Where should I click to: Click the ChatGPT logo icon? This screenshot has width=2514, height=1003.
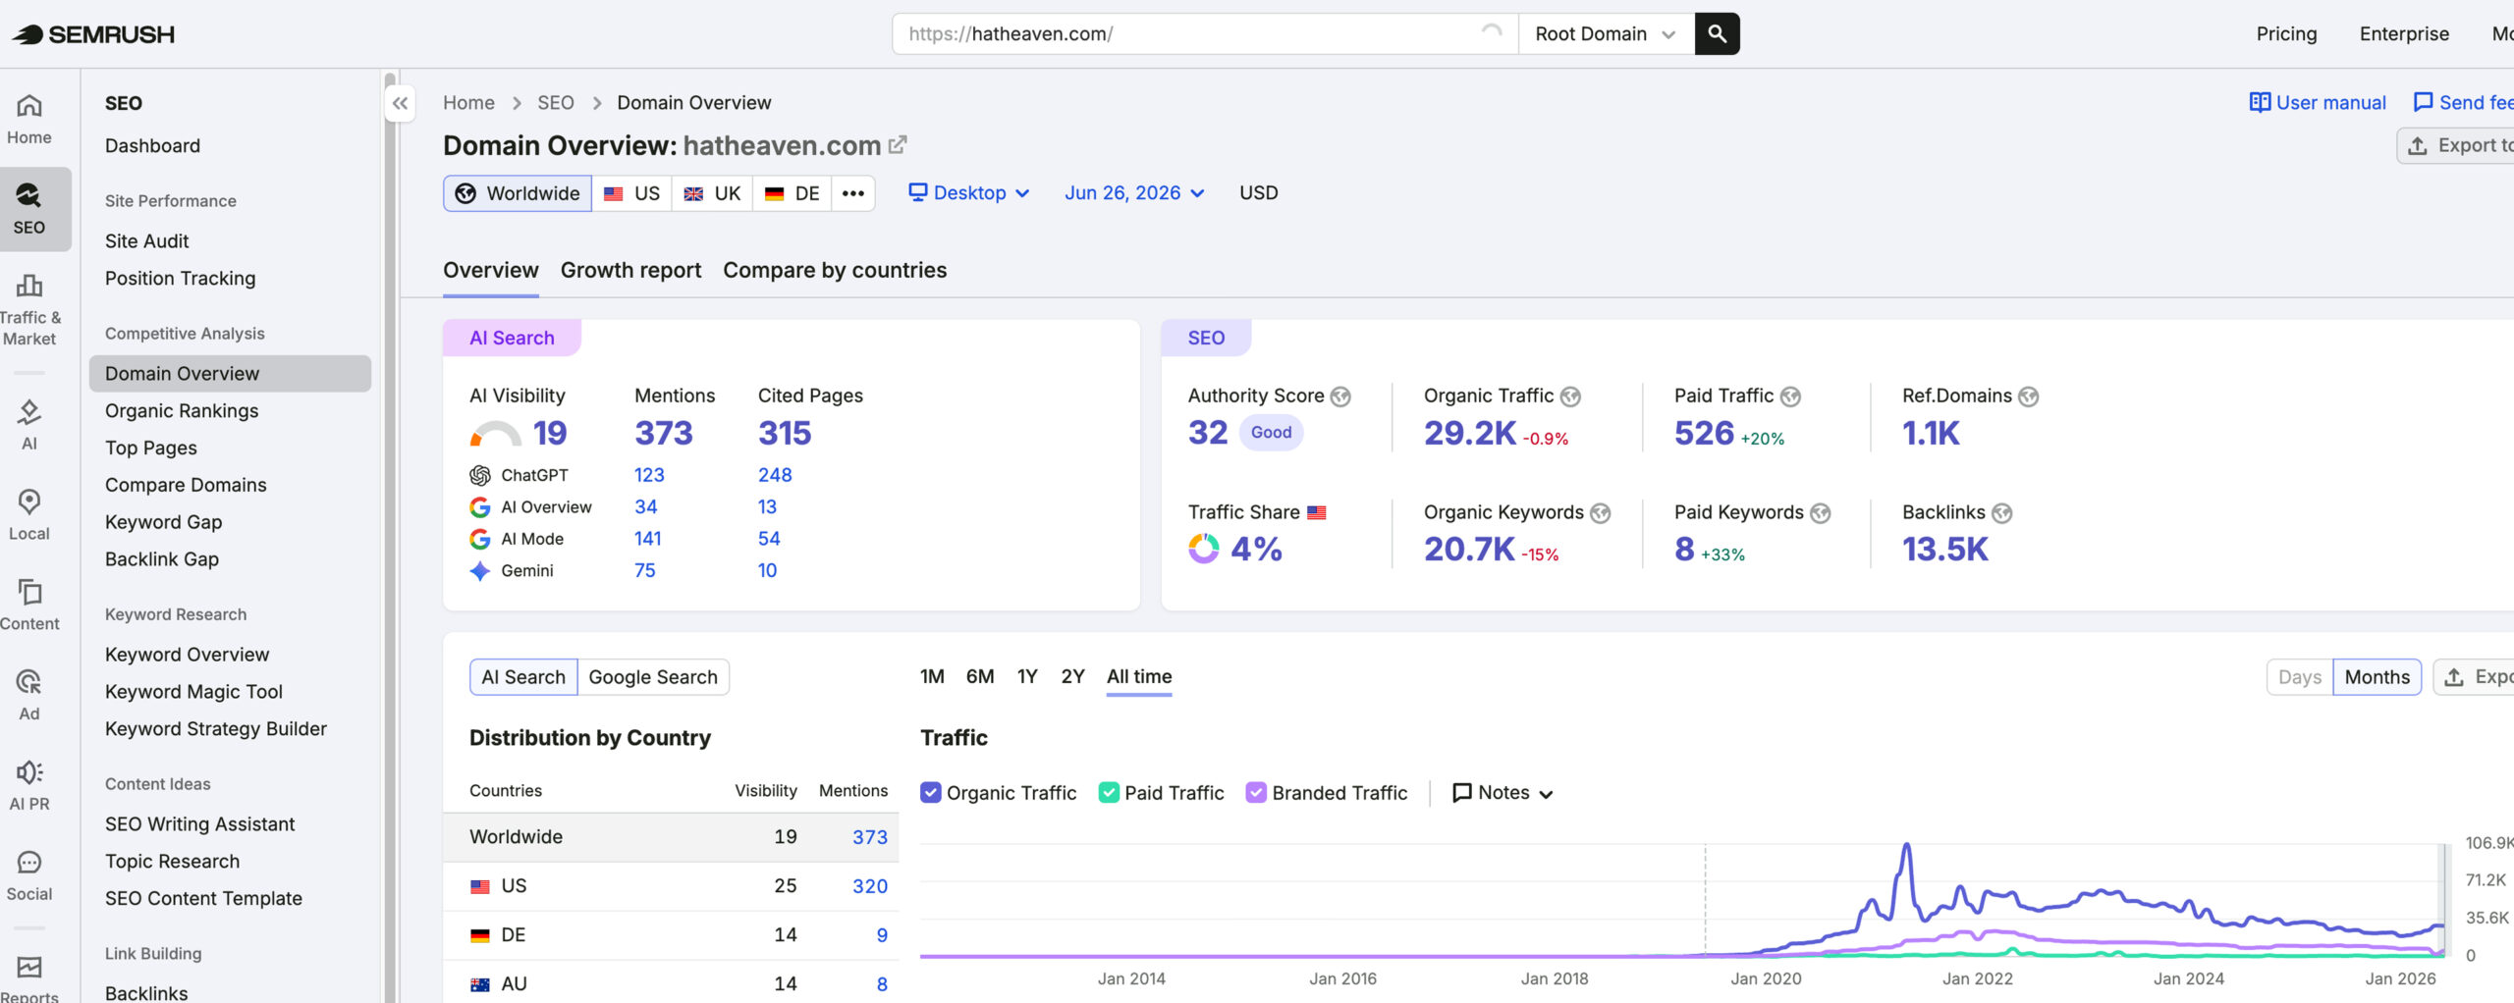coord(479,476)
